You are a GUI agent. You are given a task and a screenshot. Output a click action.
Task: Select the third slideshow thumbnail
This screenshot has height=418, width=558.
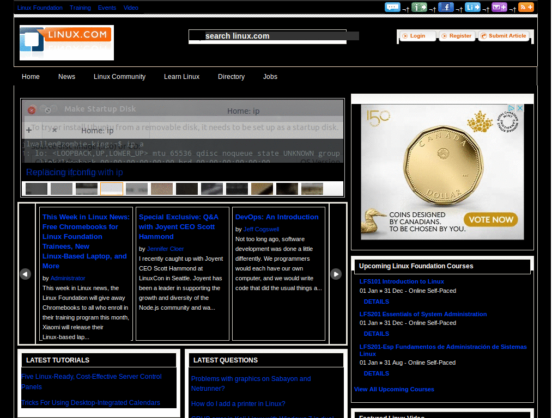point(87,189)
